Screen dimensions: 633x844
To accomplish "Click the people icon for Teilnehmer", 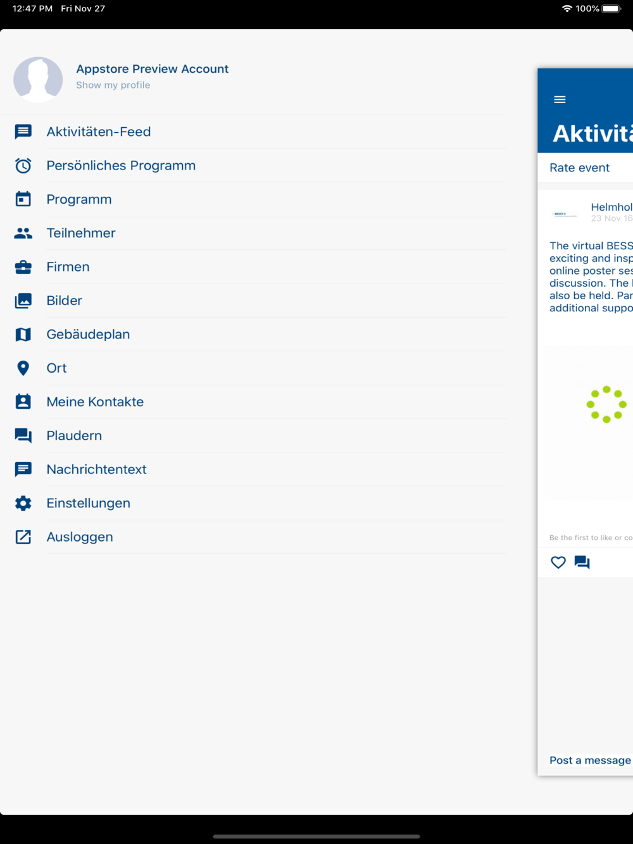I will tap(23, 233).
